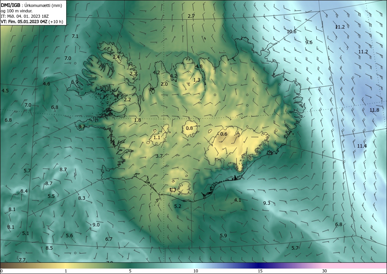
Task: Click the 0.8 value on Hofsjökull glacier
Action: 189,128
